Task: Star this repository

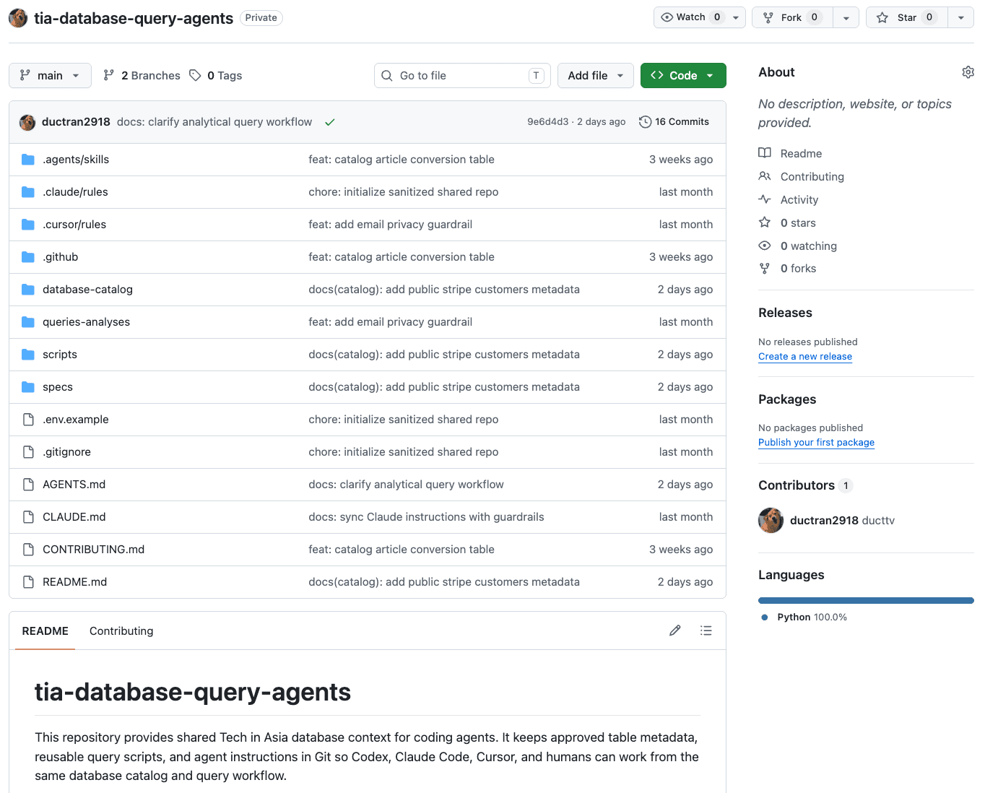Action: (906, 17)
